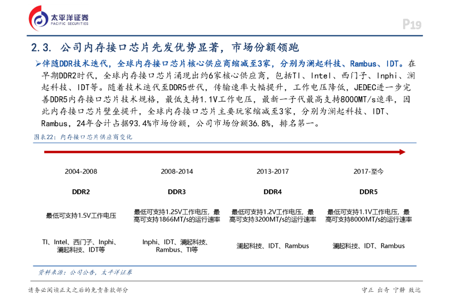This screenshot has width=453, height=303.
Task: Click the figure caption 图表22：内存接口芯片供应商变化
Action: 83,137
